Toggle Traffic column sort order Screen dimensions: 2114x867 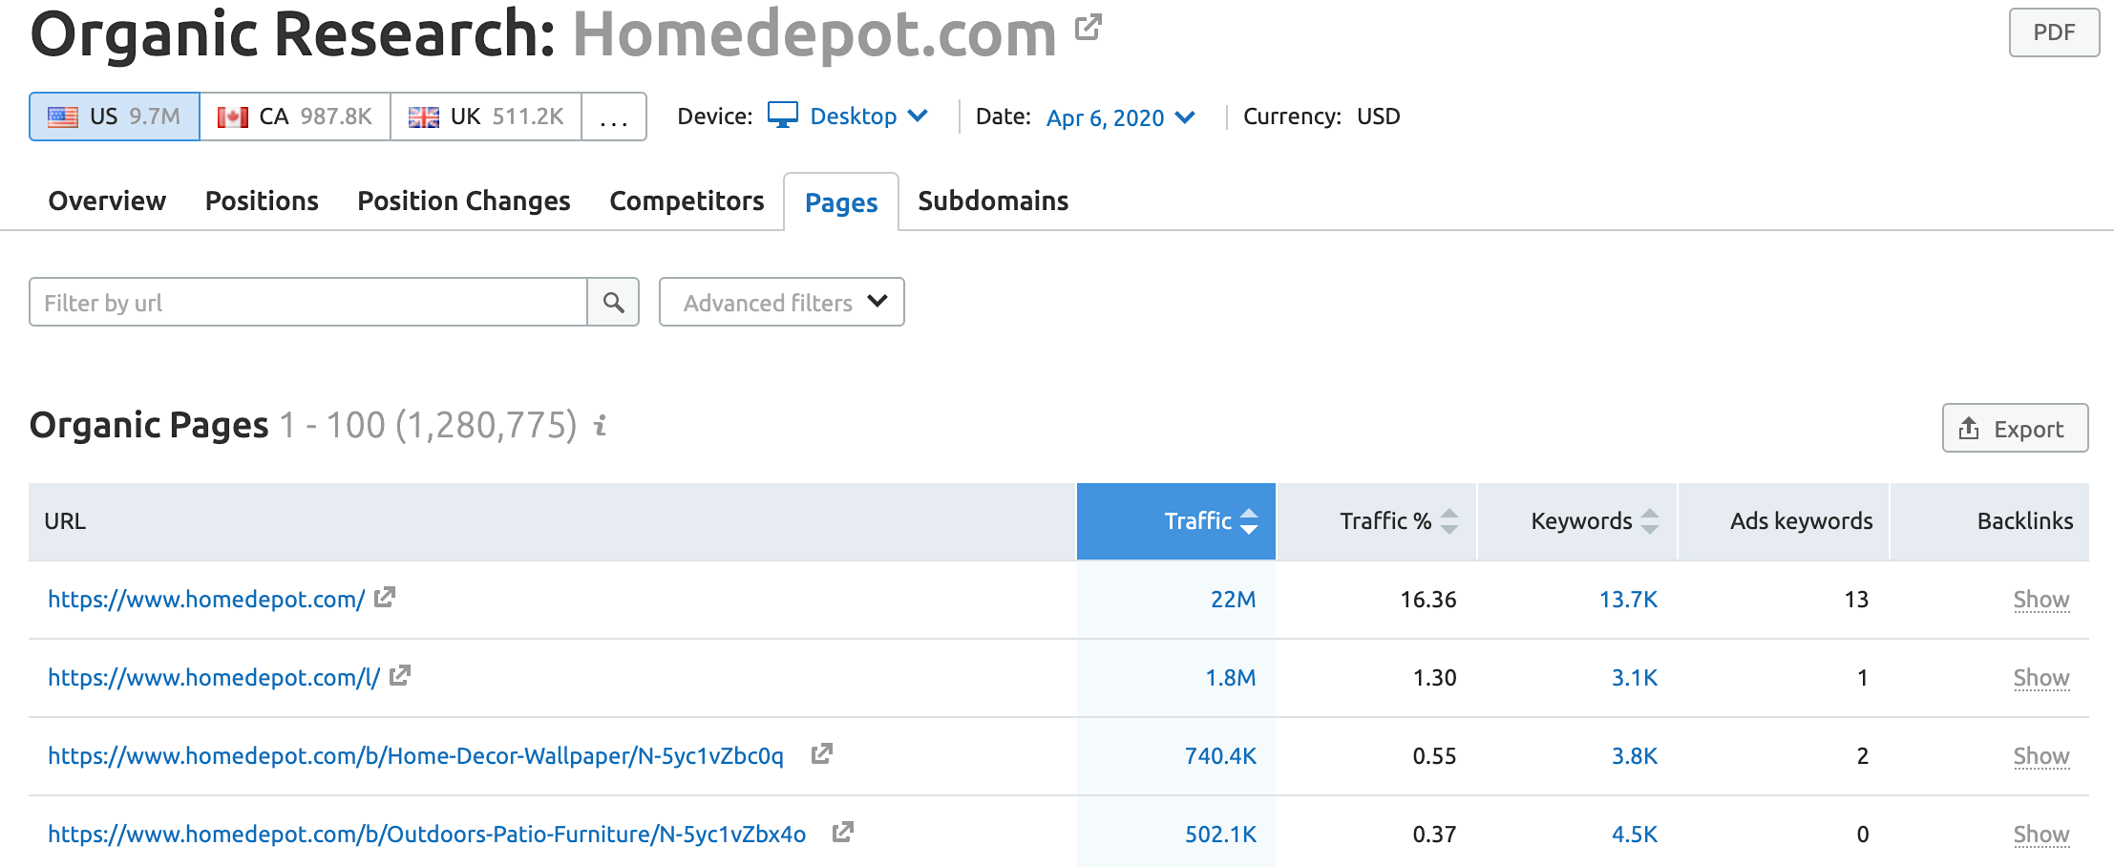tap(1249, 521)
